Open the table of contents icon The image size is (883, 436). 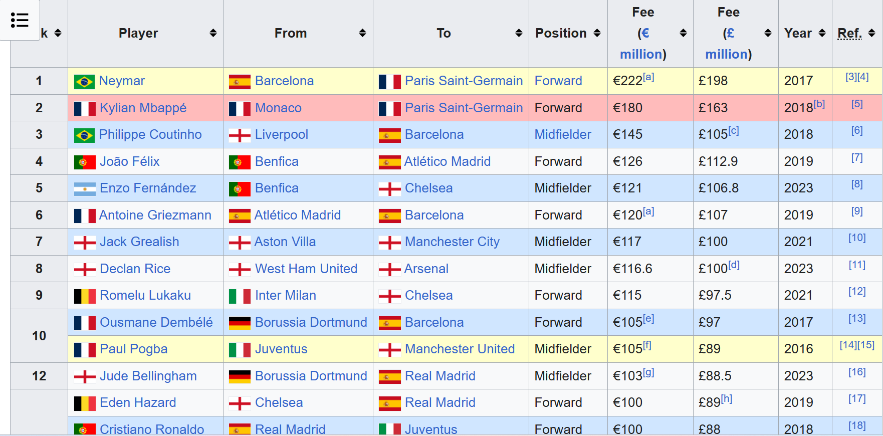(20, 20)
